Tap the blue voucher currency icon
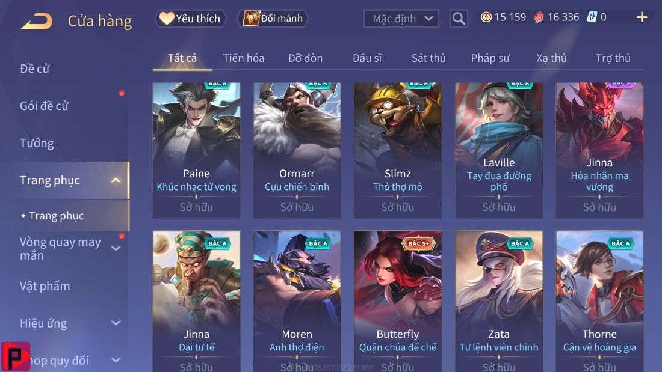This screenshot has height=372, width=662. (x=592, y=17)
